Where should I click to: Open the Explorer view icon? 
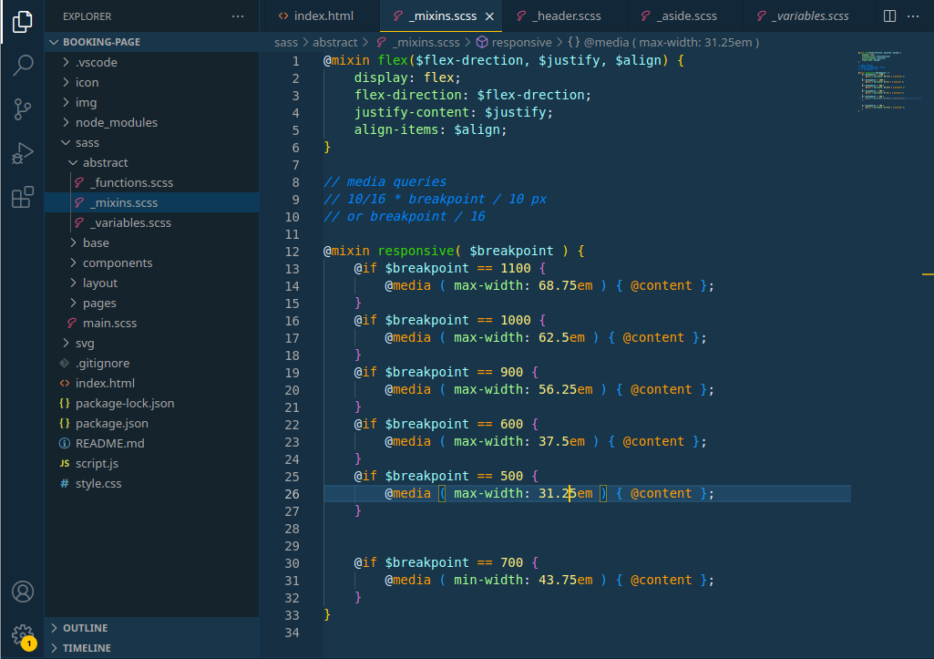(23, 22)
